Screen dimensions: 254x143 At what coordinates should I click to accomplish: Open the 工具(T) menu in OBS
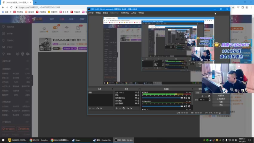134,13
